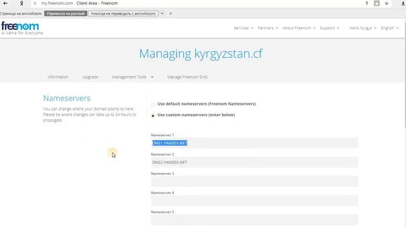Click the Nameserver 2 input field
Screen dimensions: 406x228
tap(254, 162)
